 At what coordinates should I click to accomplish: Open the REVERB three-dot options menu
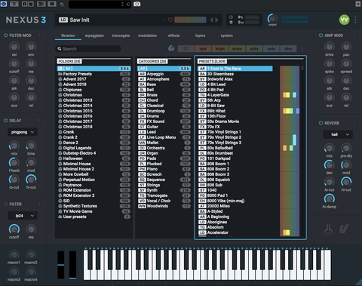[x=354, y=123]
